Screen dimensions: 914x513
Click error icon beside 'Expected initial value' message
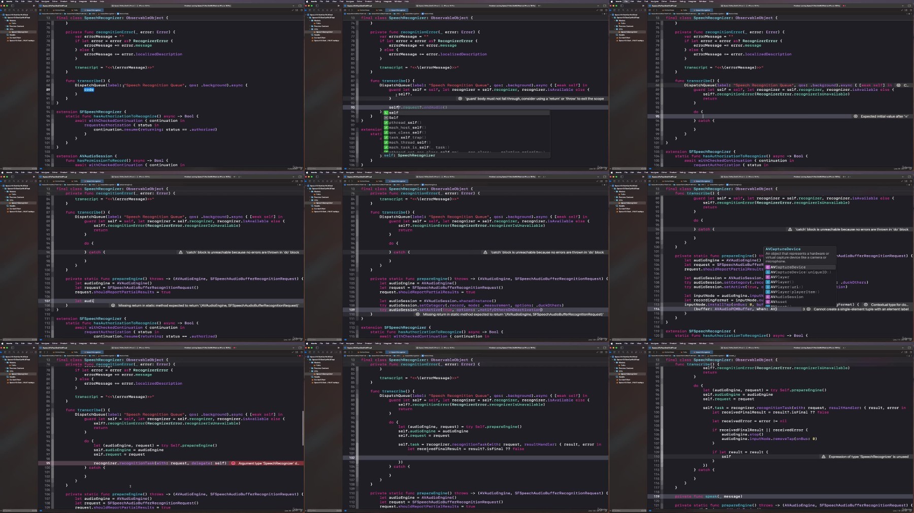(x=856, y=116)
